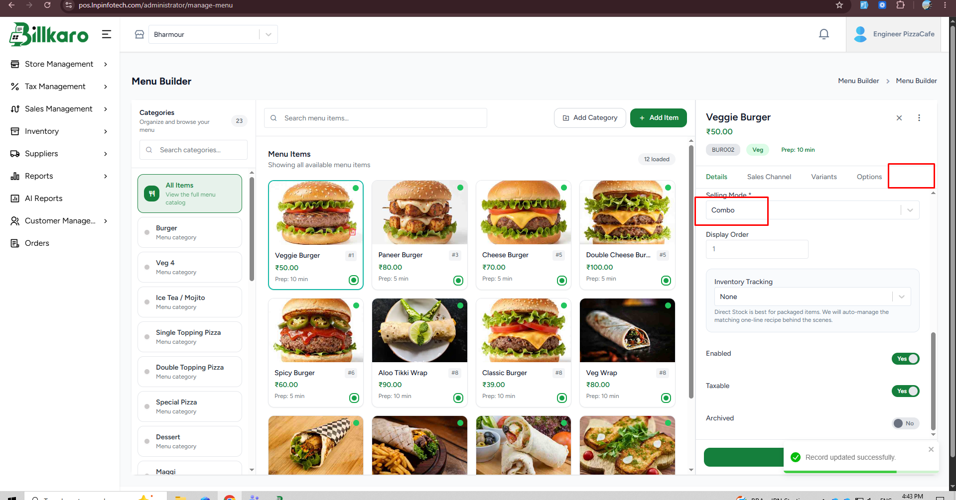
Task: Click the Chrome profile picture
Action: click(927, 5)
